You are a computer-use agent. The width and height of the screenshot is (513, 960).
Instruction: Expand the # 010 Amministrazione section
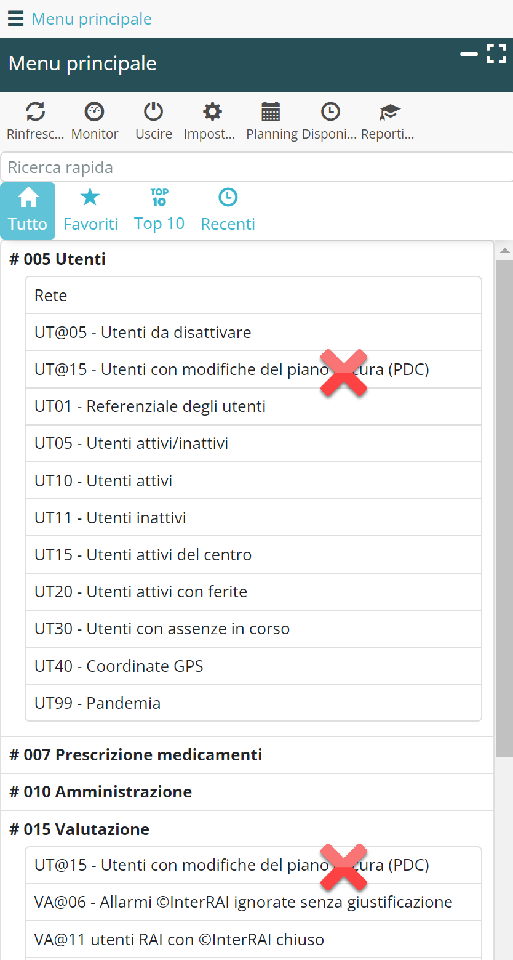coord(101,792)
